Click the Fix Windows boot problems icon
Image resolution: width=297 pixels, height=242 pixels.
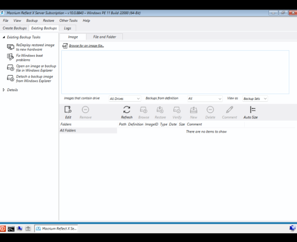tap(11, 57)
